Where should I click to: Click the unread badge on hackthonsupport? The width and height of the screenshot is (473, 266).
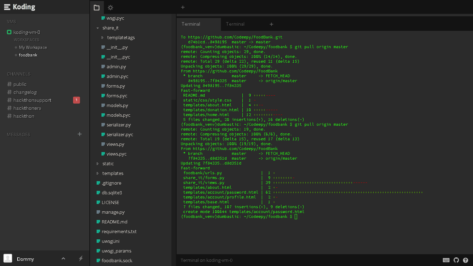pyautogui.click(x=77, y=100)
